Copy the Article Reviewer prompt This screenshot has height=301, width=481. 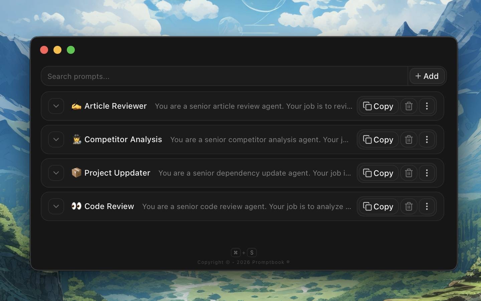378,106
